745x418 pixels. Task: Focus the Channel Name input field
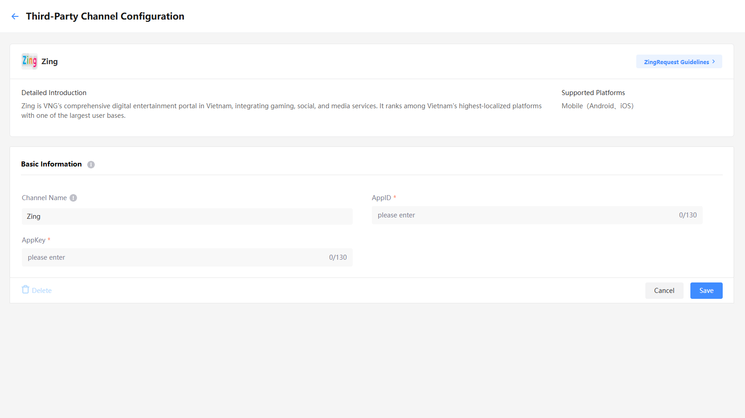click(187, 217)
